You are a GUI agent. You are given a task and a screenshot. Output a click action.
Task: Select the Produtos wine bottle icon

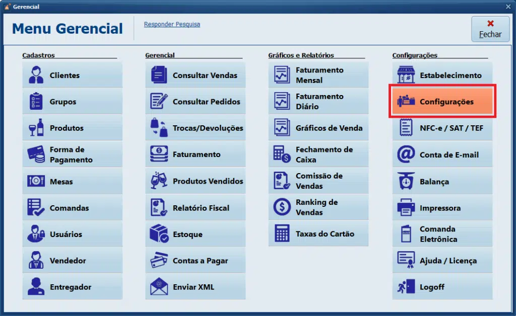[36, 127]
